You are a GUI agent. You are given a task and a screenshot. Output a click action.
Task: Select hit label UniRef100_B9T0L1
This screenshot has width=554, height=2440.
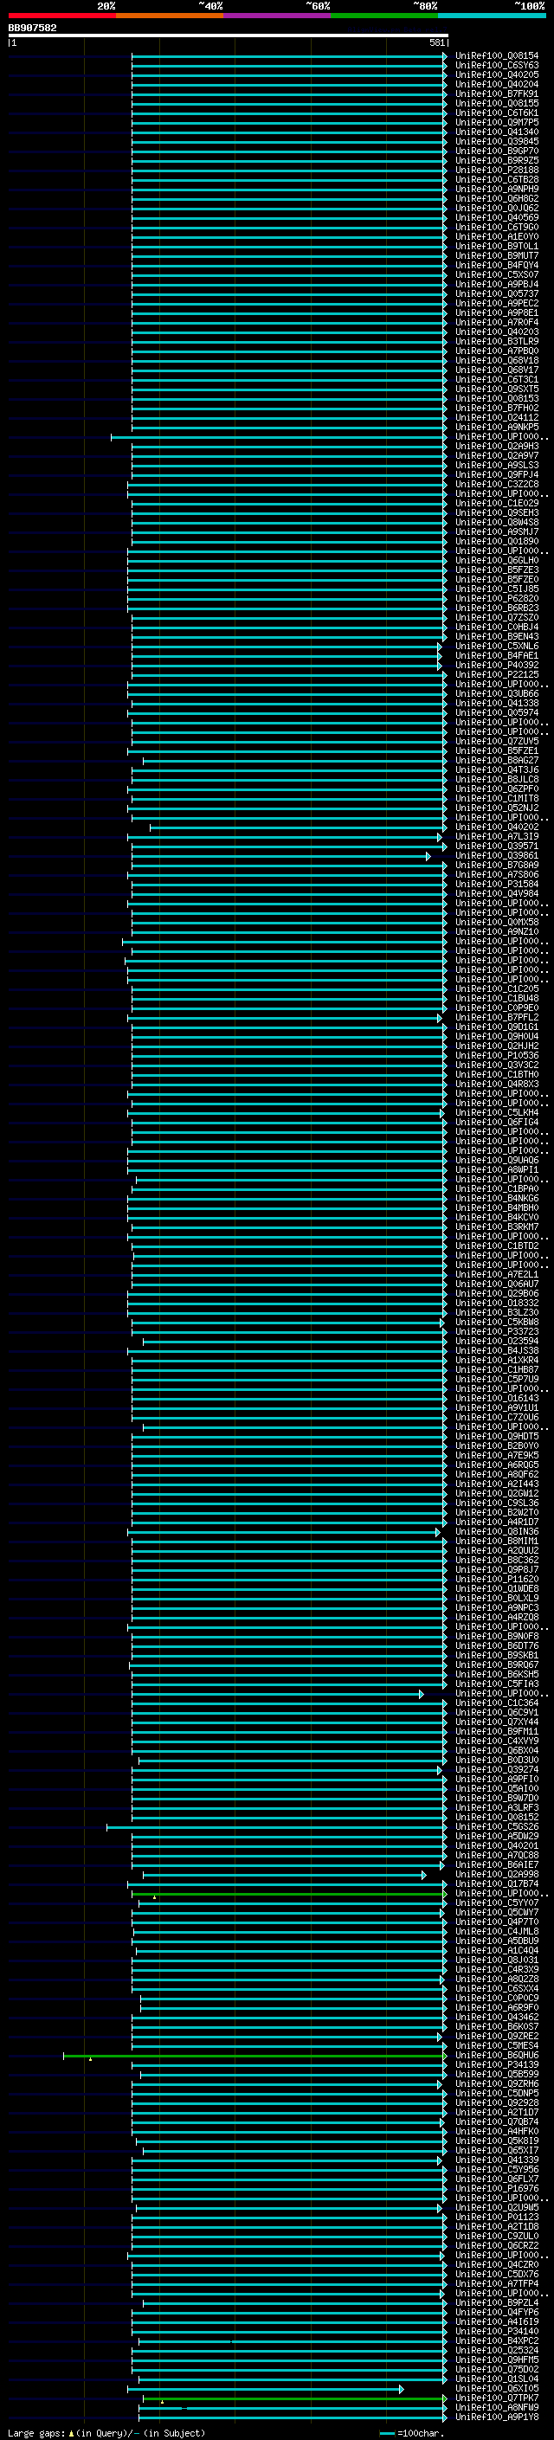click(x=497, y=247)
